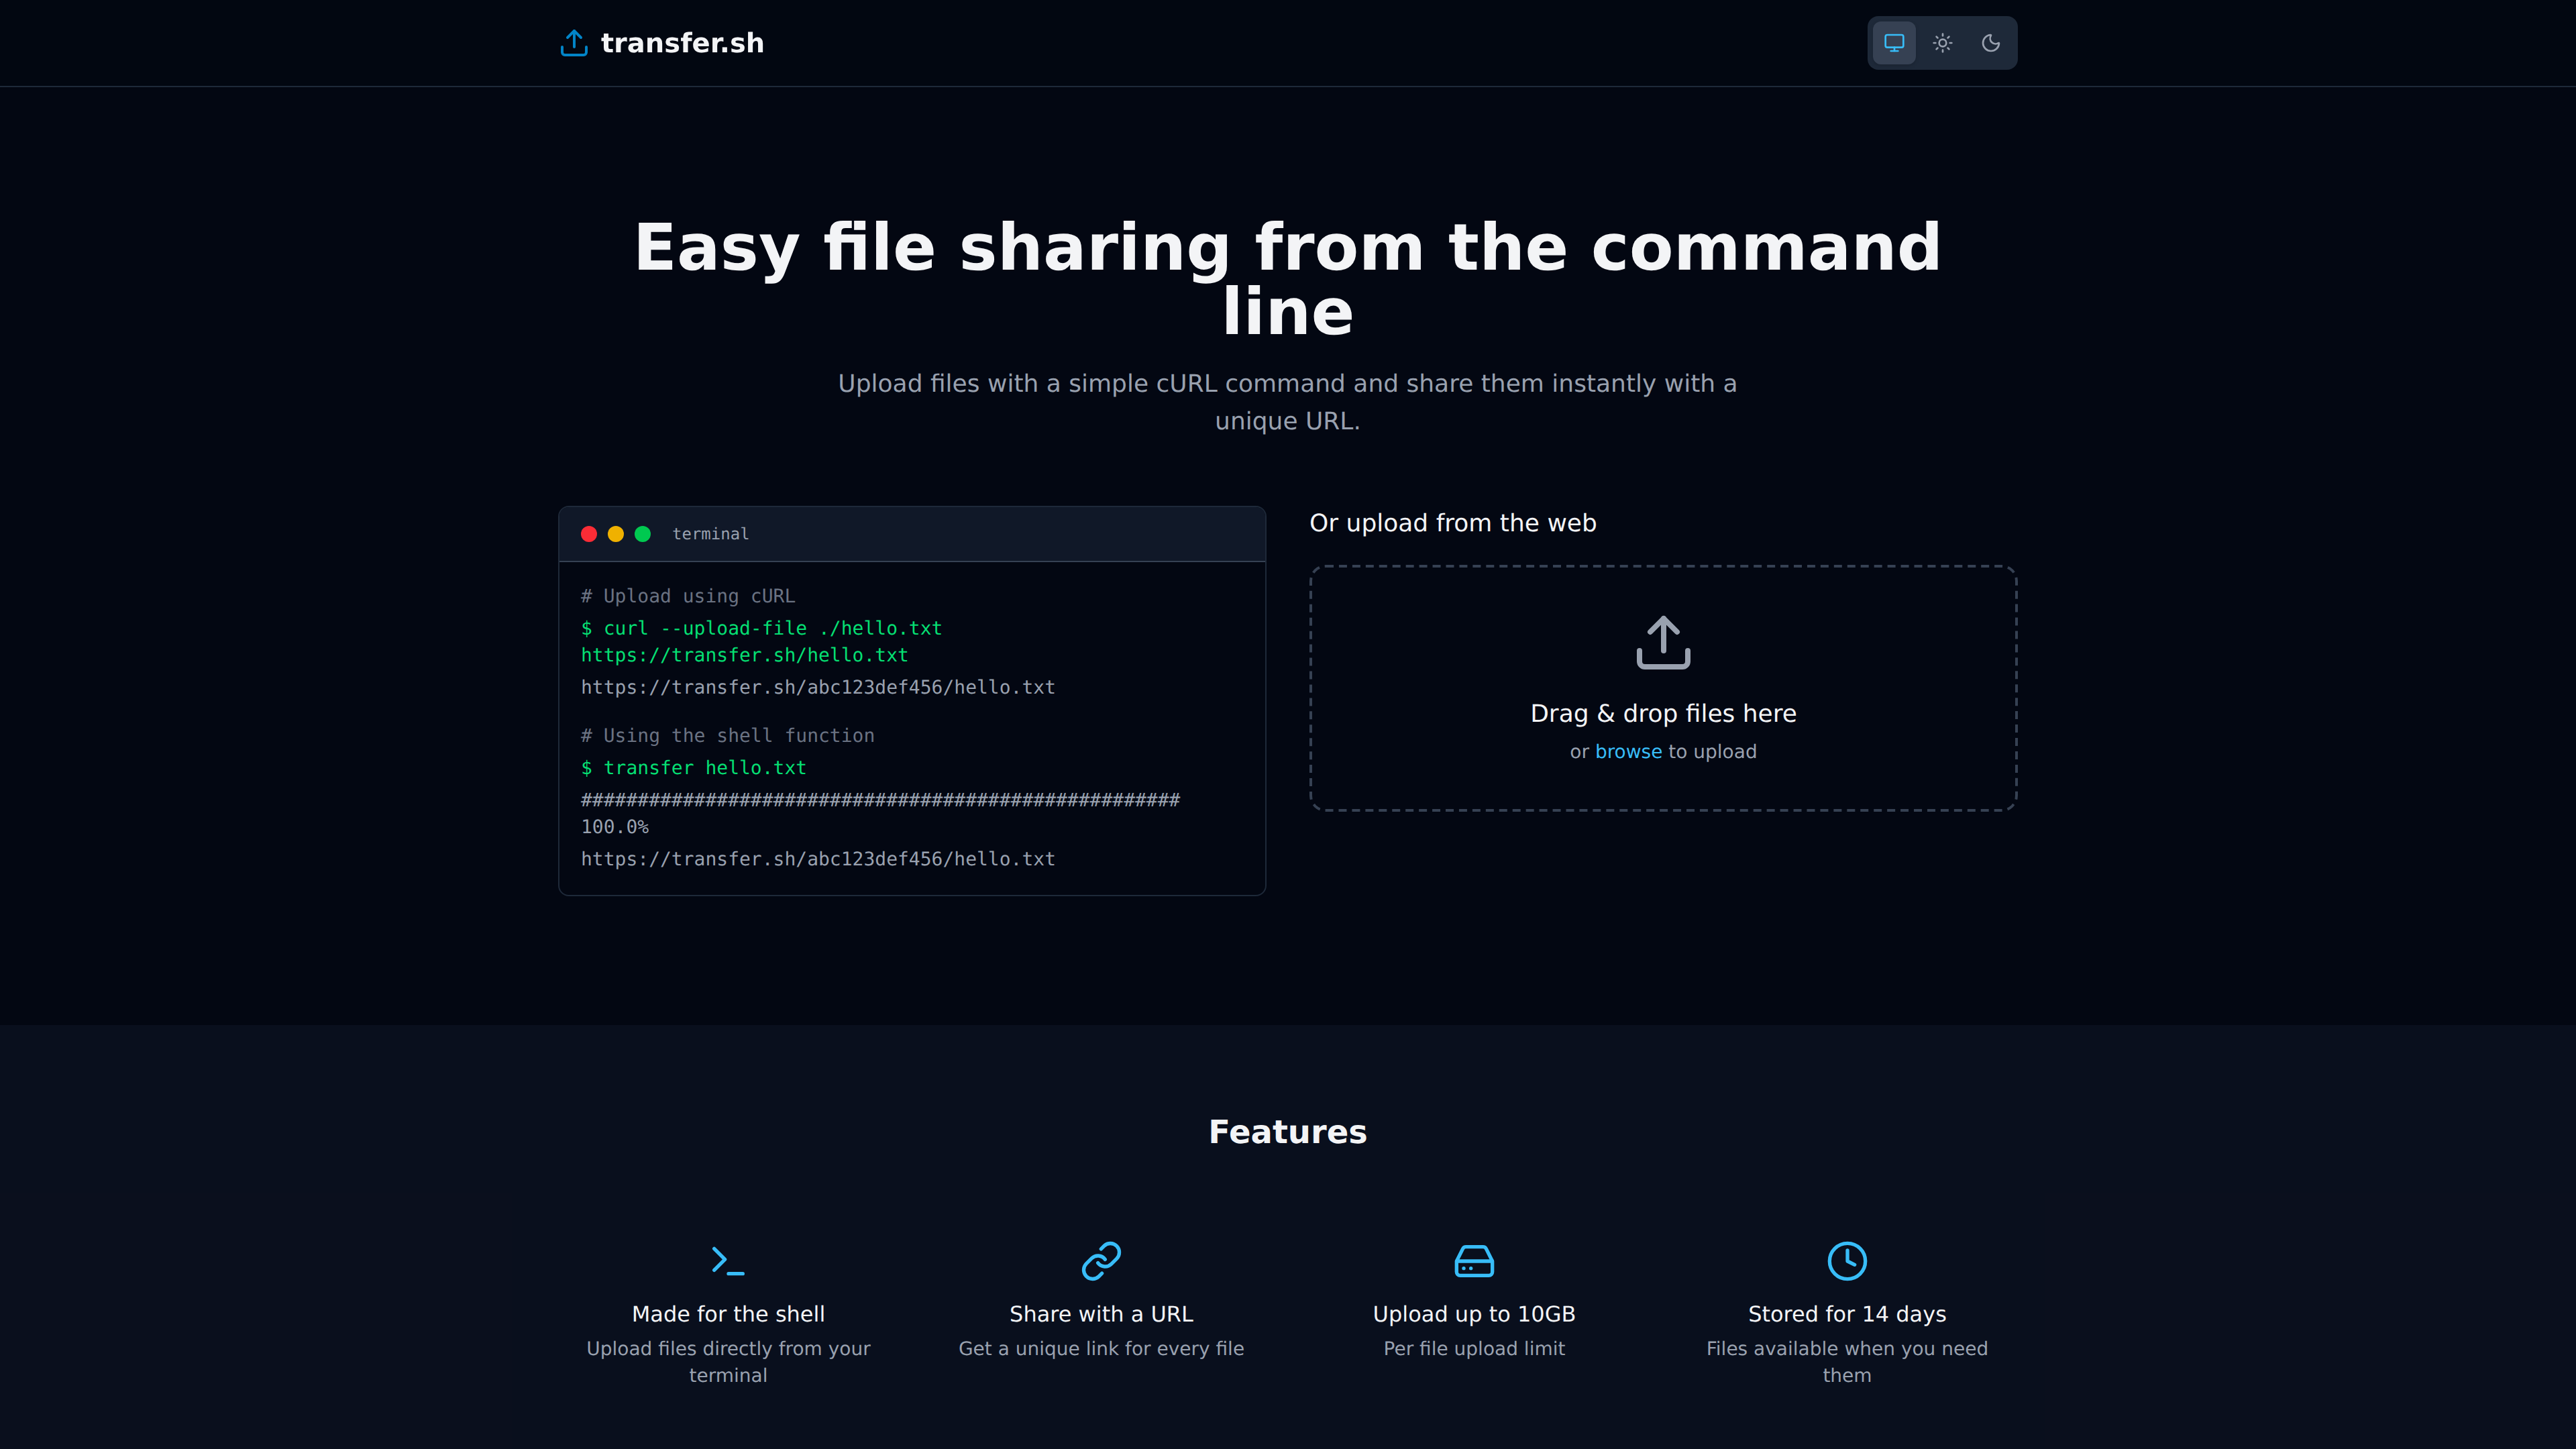Enable light mode with the sun toggle
The height and width of the screenshot is (1449, 2576).
[x=1941, y=43]
